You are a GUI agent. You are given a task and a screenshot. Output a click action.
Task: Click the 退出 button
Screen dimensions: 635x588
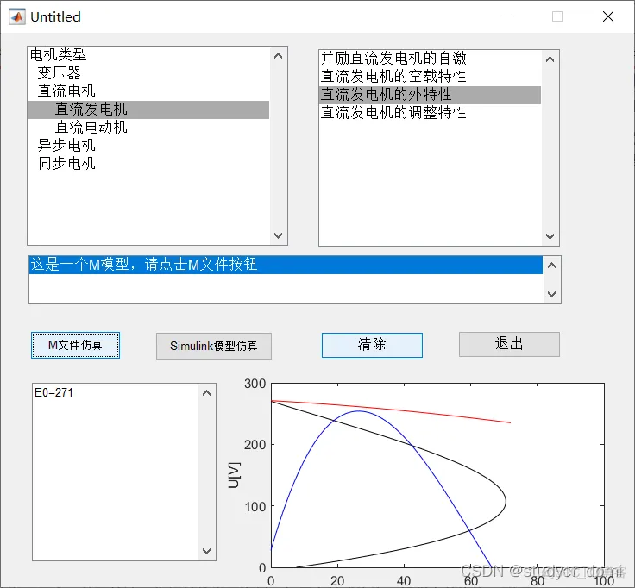(509, 344)
